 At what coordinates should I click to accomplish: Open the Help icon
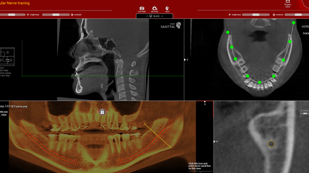pos(167,8)
